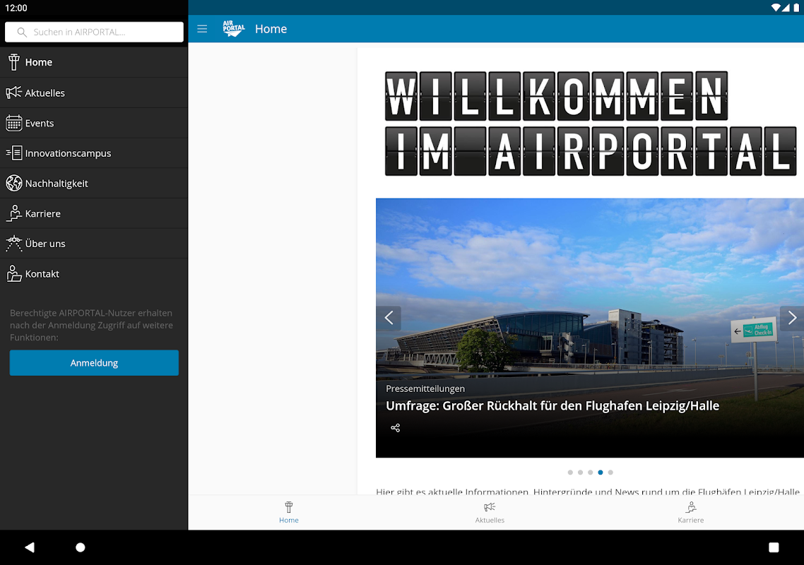
Task: Click the Events calendar icon
Action: click(14, 123)
